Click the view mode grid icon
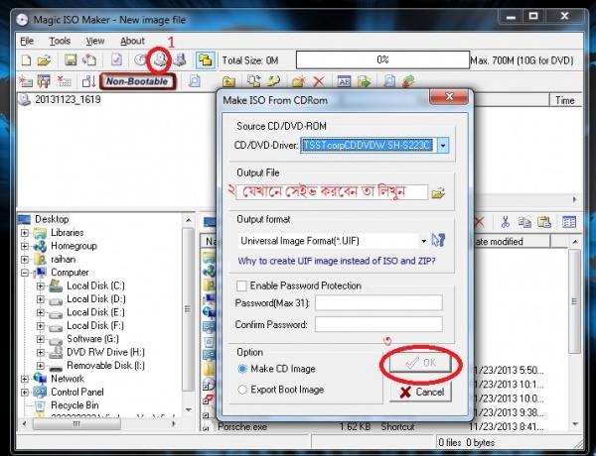This screenshot has height=456, width=596. [569, 222]
